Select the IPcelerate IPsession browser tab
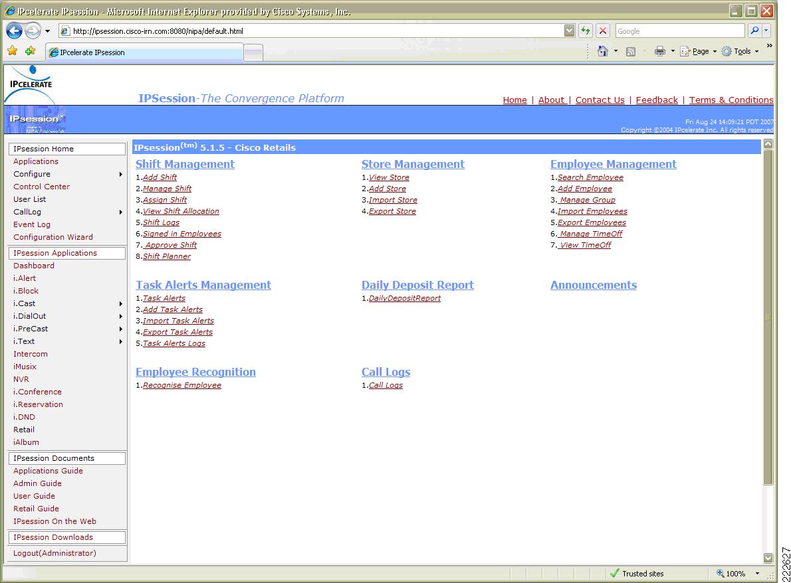The image size is (791, 583). (144, 52)
